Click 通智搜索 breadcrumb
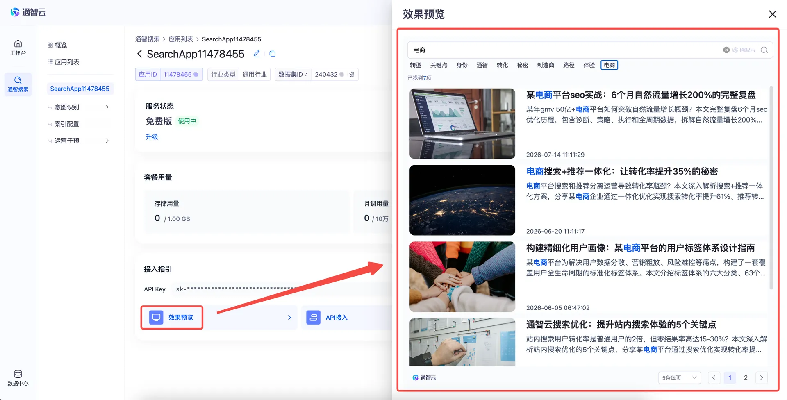The width and height of the screenshot is (787, 400). pyautogui.click(x=148, y=39)
